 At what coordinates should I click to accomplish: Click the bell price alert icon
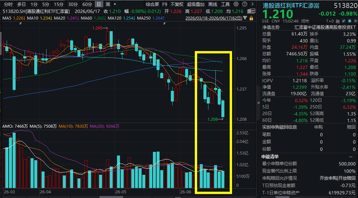point(350,21)
